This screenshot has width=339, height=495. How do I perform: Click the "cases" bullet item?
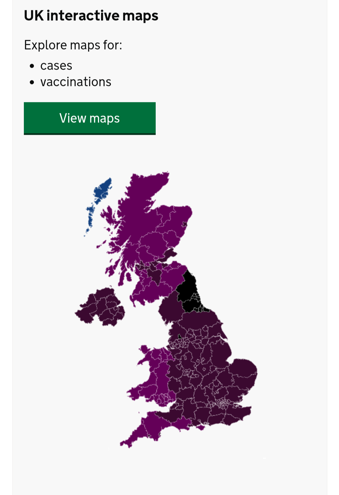[56, 66]
